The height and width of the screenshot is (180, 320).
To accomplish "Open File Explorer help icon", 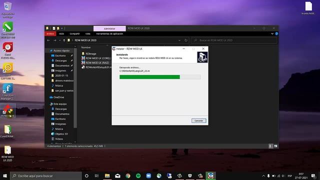I will point(276,33).
